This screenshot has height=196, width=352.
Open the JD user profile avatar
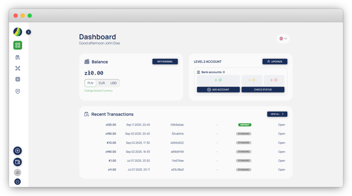click(18, 172)
